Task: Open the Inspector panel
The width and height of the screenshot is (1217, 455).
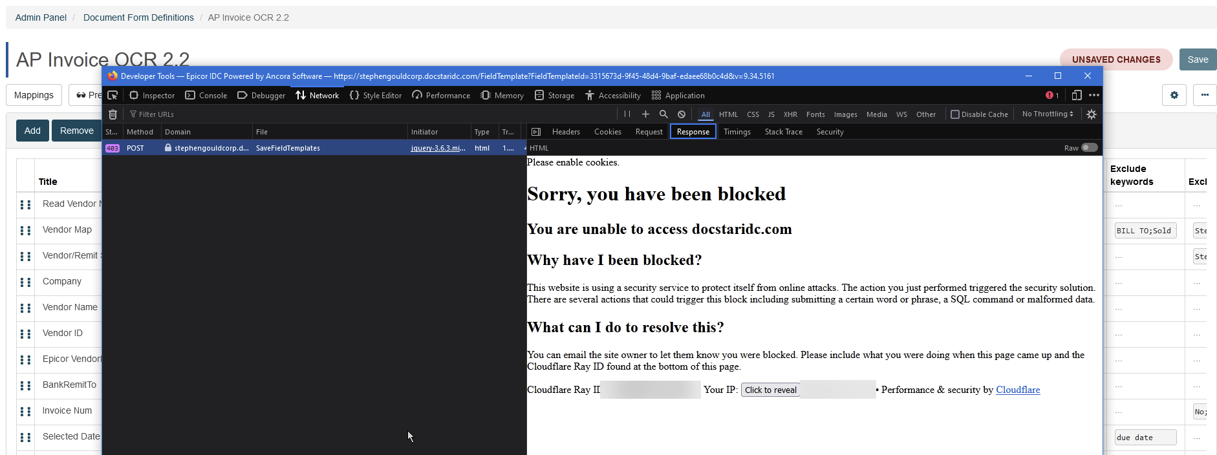Action: pyautogui.click(x=152, y=96)
